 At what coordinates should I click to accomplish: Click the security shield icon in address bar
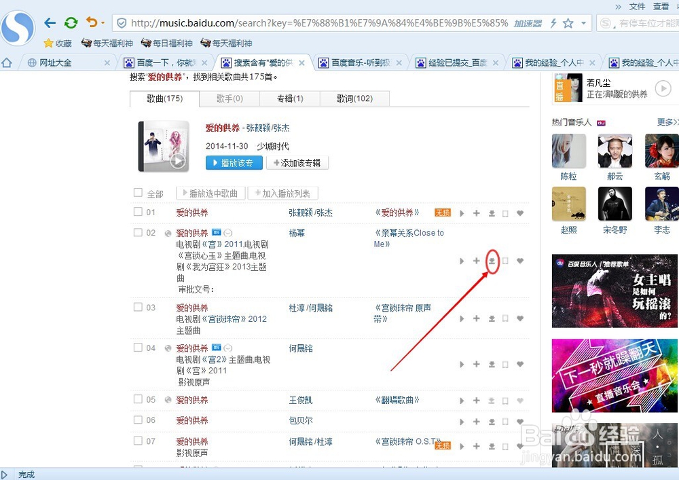(x=122, y=23)
